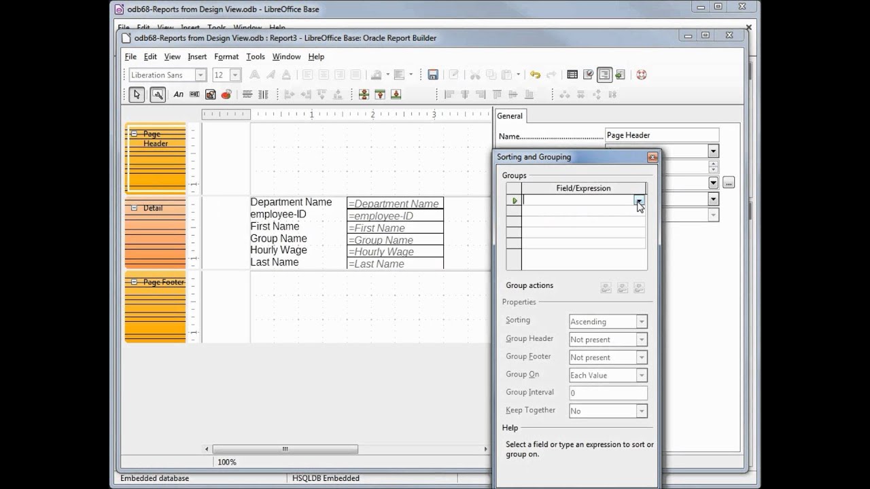
Task: Toggle the highlighted icon left of Execute Report
Action: click(x=604, y=75)
